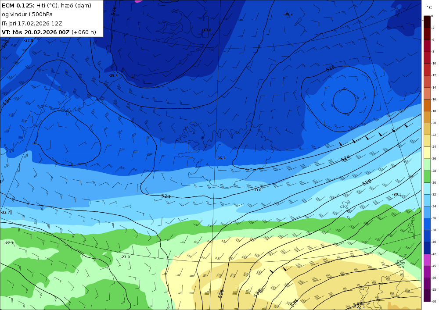Click the legend swatch between -36 and -38
The height and width of the screenshot is (310, 439).
(x=427, y=224)
